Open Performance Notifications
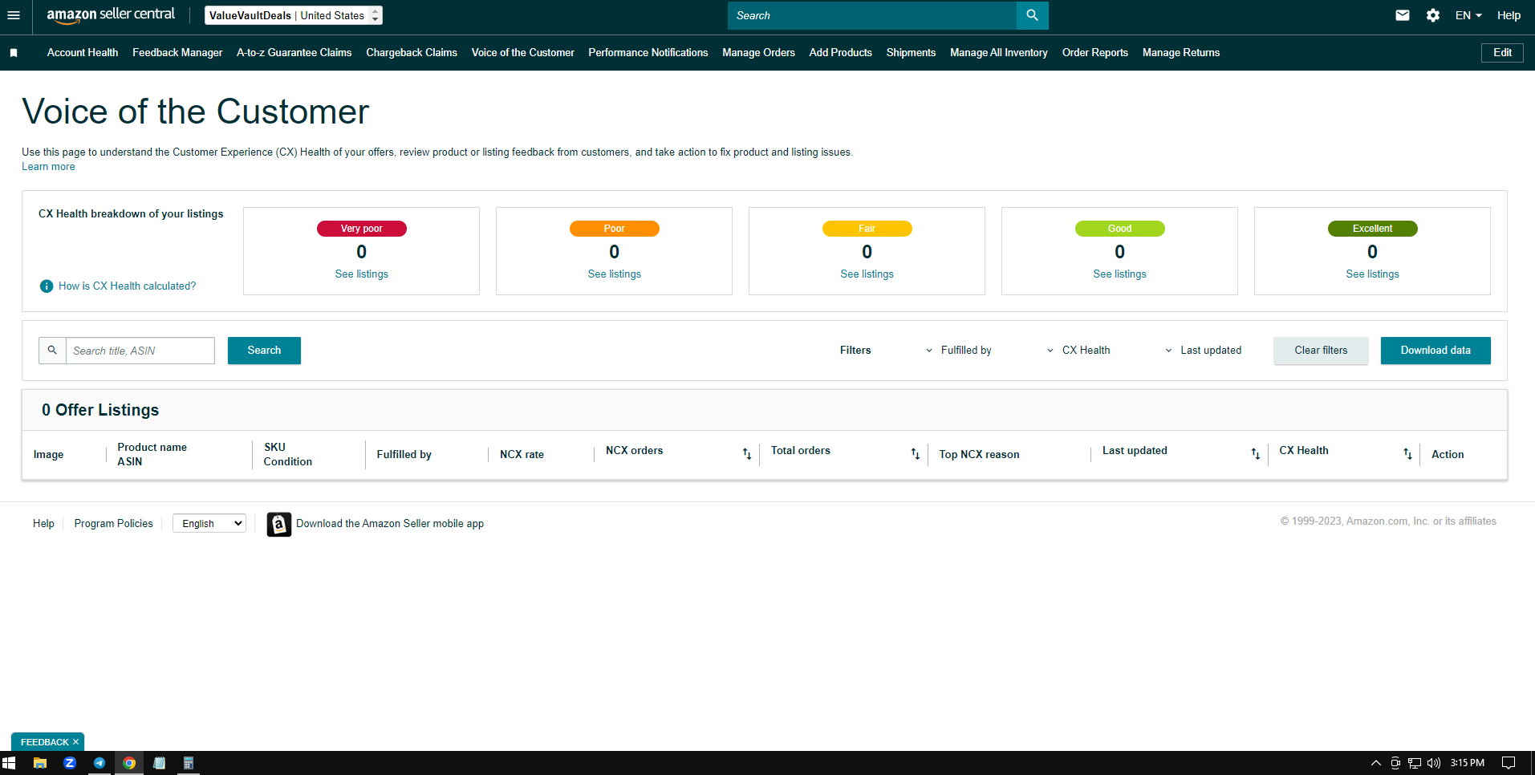This screenshot has width=1535, height=775. click(648, 53)
